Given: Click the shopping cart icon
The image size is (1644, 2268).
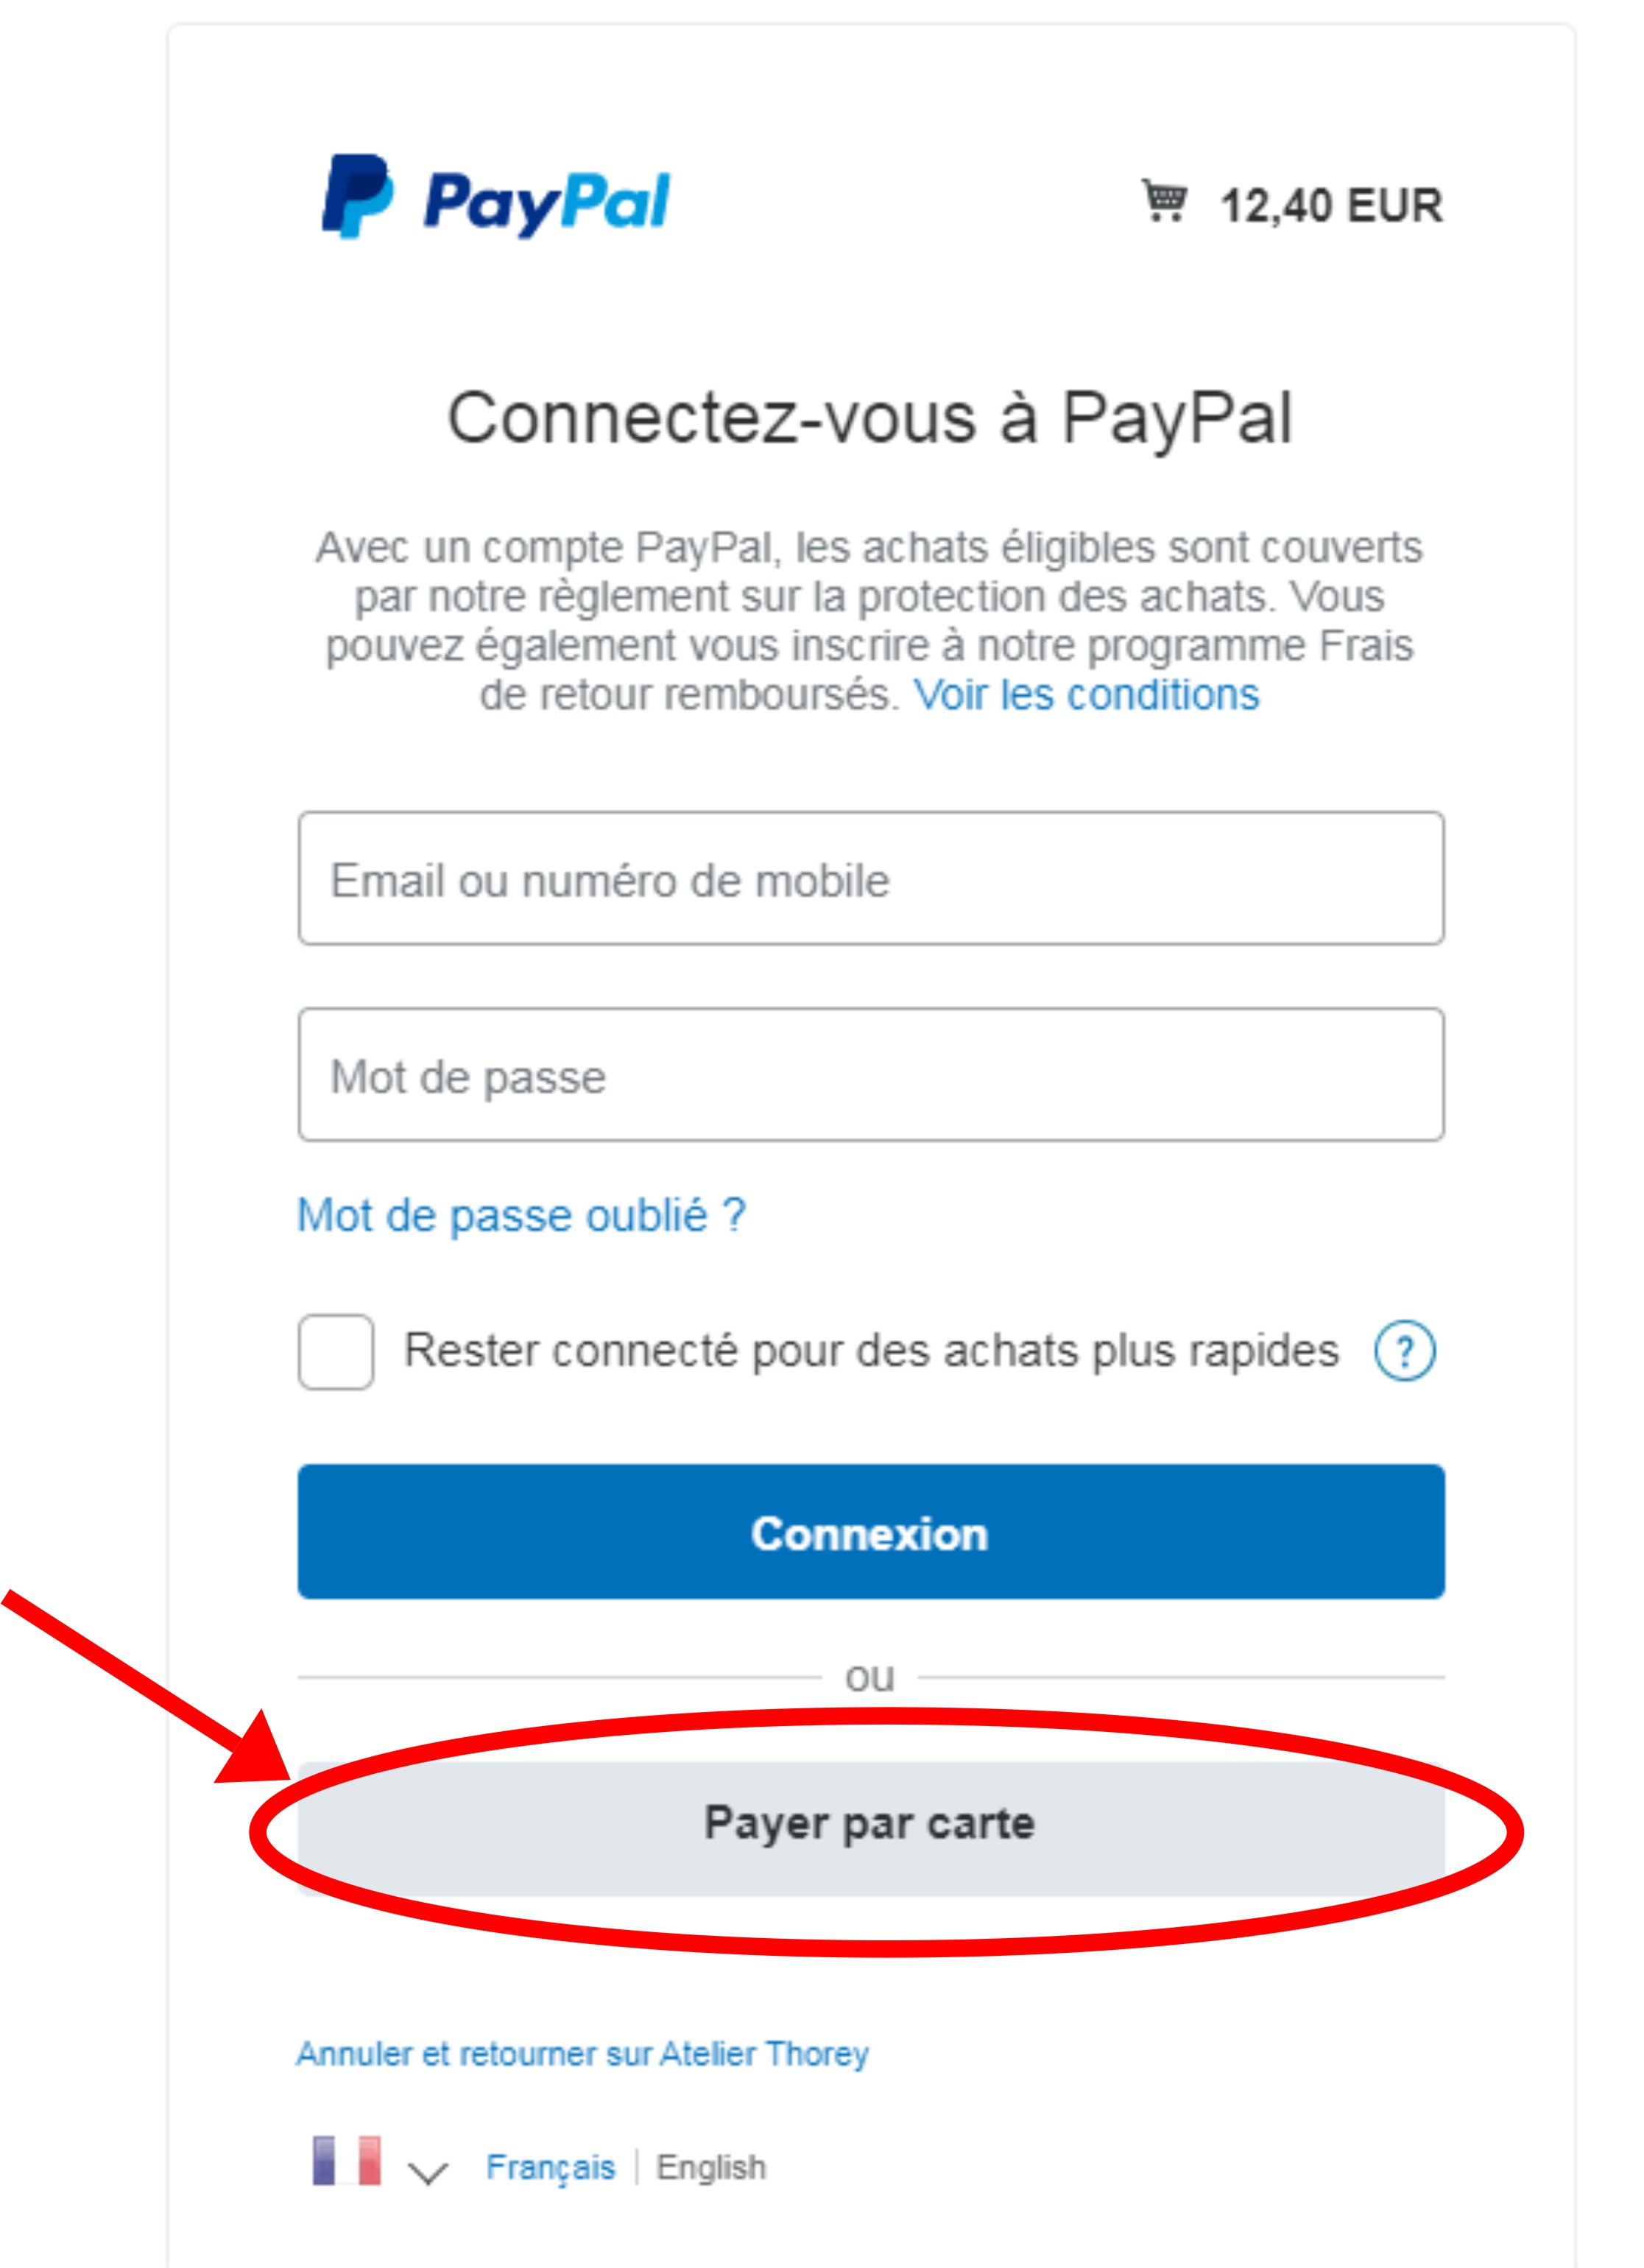Looking at the screenshot, I should [1164, 200].
